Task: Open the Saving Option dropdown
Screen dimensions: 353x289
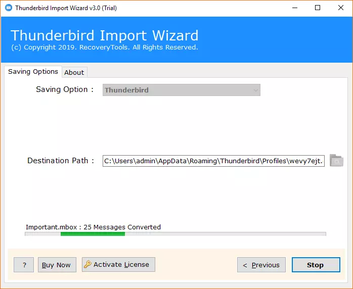Action: (181, 90)
